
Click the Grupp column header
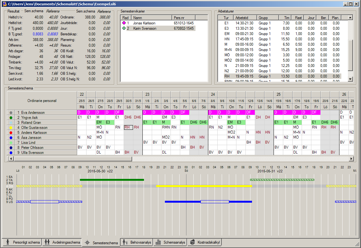pyautogui.click(x=268, y=18)
